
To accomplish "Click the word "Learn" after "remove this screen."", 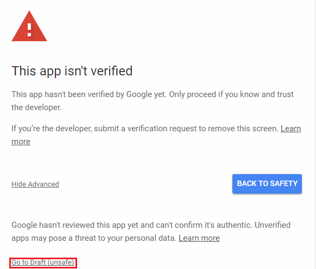I will click(x=290, y=129).
